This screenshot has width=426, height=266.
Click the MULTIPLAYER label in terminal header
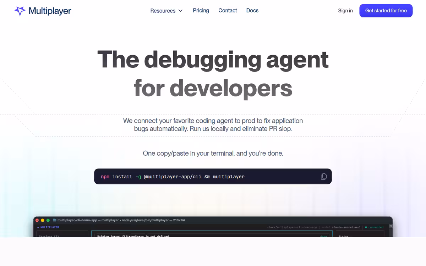click(x=50, y=227)
